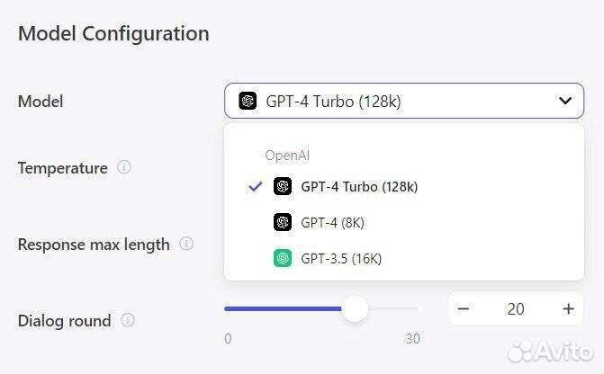Choose GPT-4 (8K) from the model list
This screenshot has width=604, height=374.
pos(332,222)
